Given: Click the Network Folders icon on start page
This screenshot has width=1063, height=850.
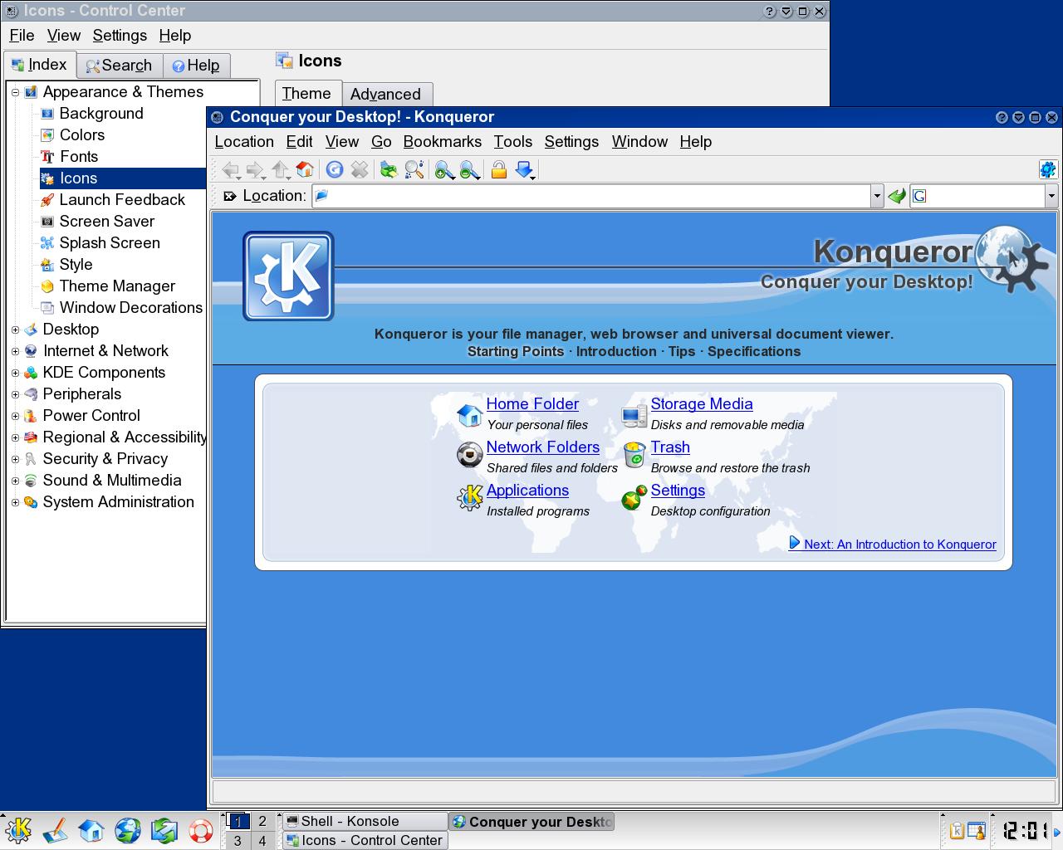Looking at the screenshot, I should [x=470, y=455].
